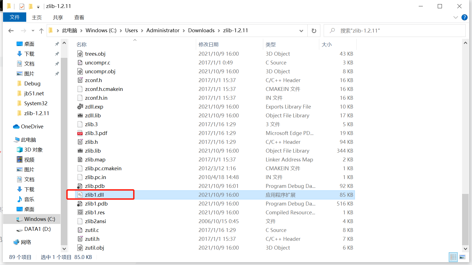Click Downloads breadcrumb in address bar
The image size is (472, 265).
(x=201, y=31)
